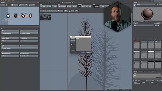
Task: Activate Node mode button
Action: 102,6
